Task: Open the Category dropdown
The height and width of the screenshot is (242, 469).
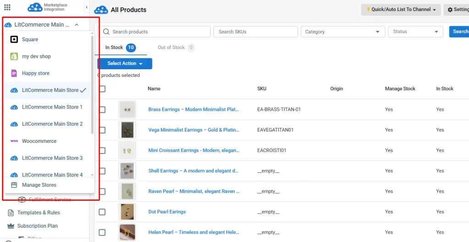Action: (343, 32)
